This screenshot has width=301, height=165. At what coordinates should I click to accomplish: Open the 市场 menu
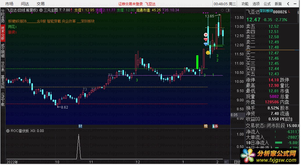click(9, 4)
